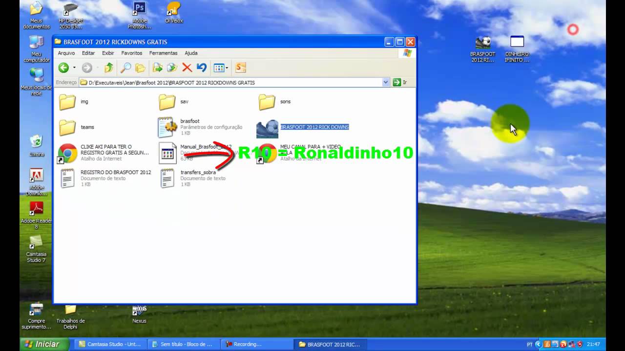Screen dimensions: 625x351
Task: Select REGISTRO DO BRASFOOT 2012 text document
Action: click(x=105, y=178)
